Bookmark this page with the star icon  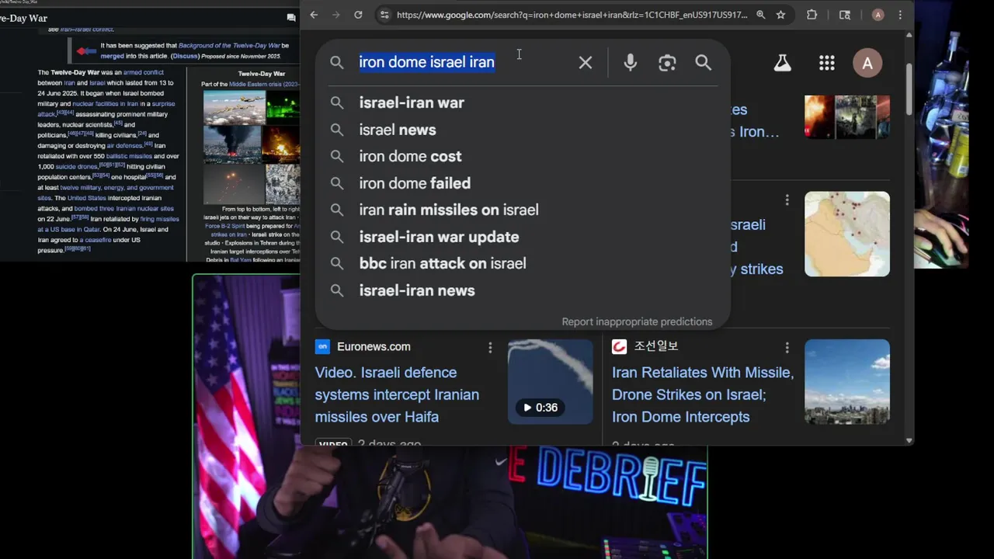pos(780,15)
